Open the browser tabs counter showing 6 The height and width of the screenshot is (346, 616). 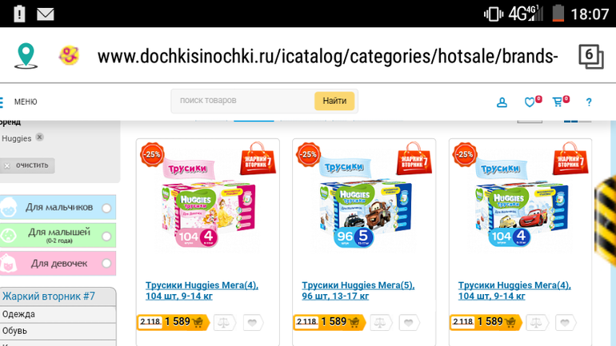click(x=591, y=57)
